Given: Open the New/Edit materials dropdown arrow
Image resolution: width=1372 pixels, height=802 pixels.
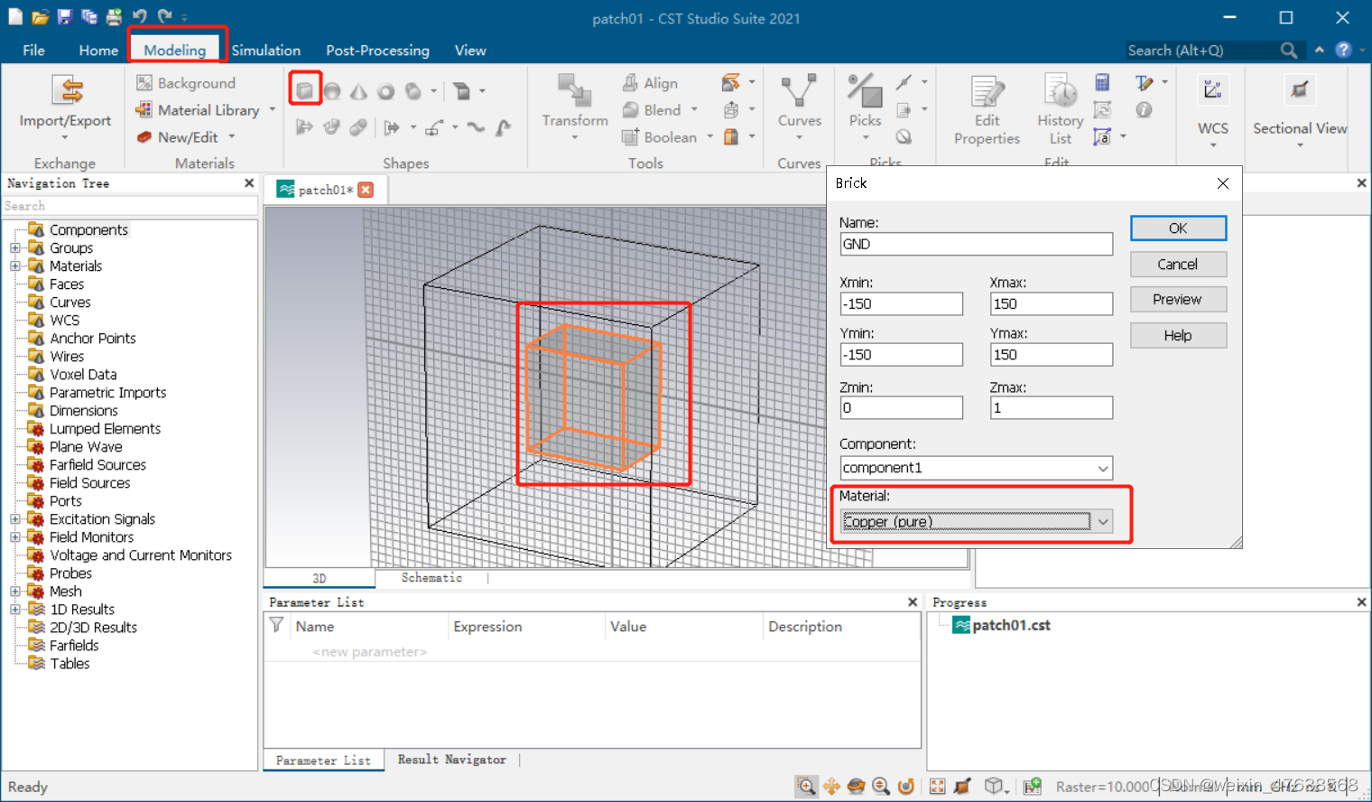Looking at the screenshot, I should tap(232, 137).
